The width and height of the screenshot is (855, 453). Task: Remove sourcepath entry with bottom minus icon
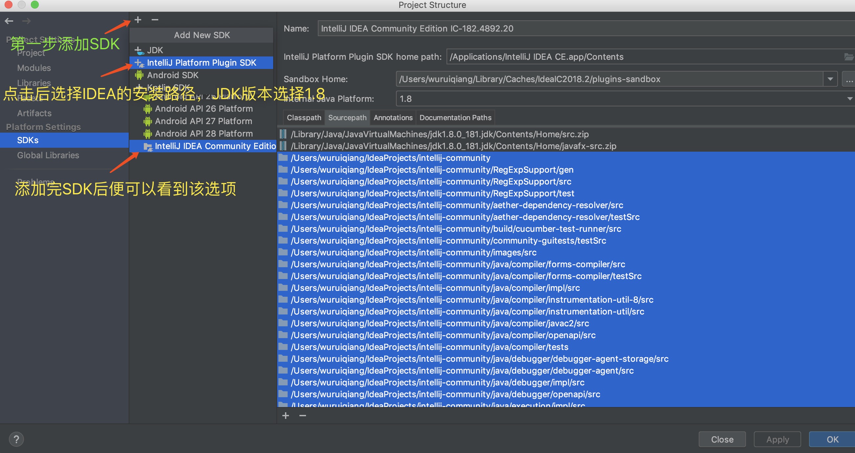click(302, 415)
